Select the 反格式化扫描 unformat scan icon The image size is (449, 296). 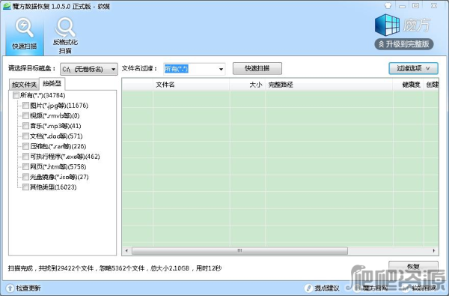[x=65, y=35]
